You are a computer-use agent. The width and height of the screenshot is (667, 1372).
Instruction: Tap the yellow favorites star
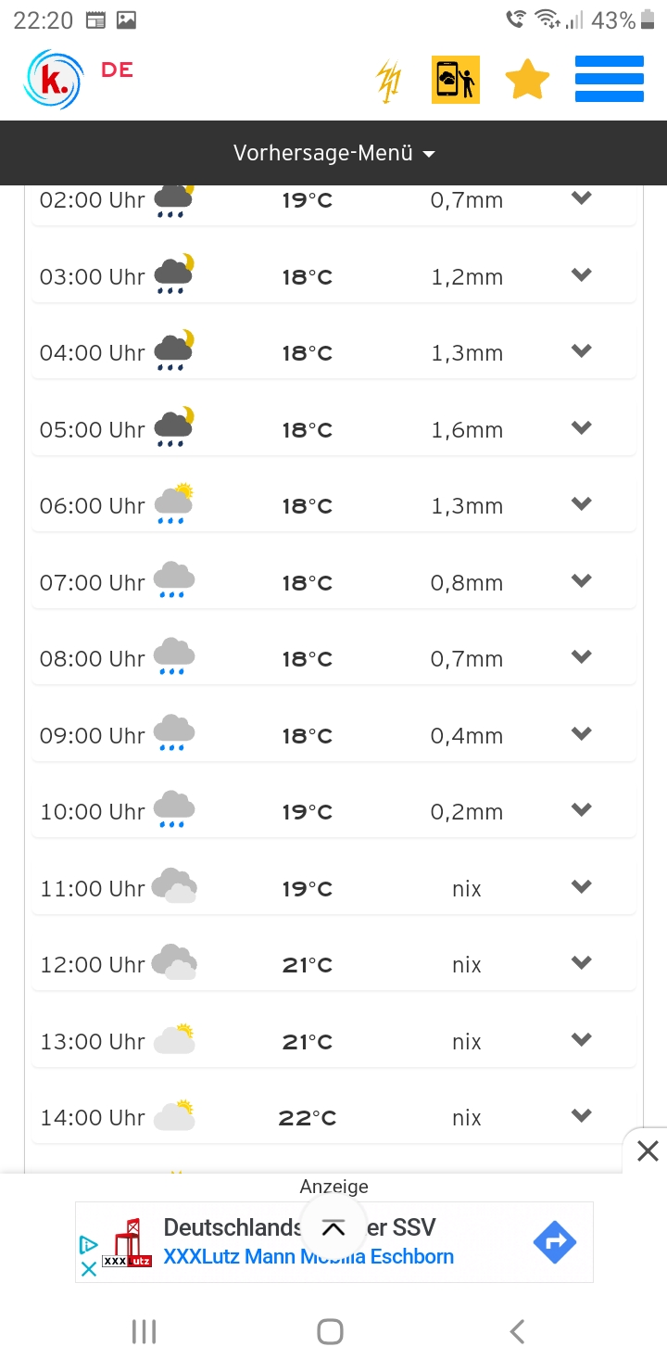tap(527, 80)
